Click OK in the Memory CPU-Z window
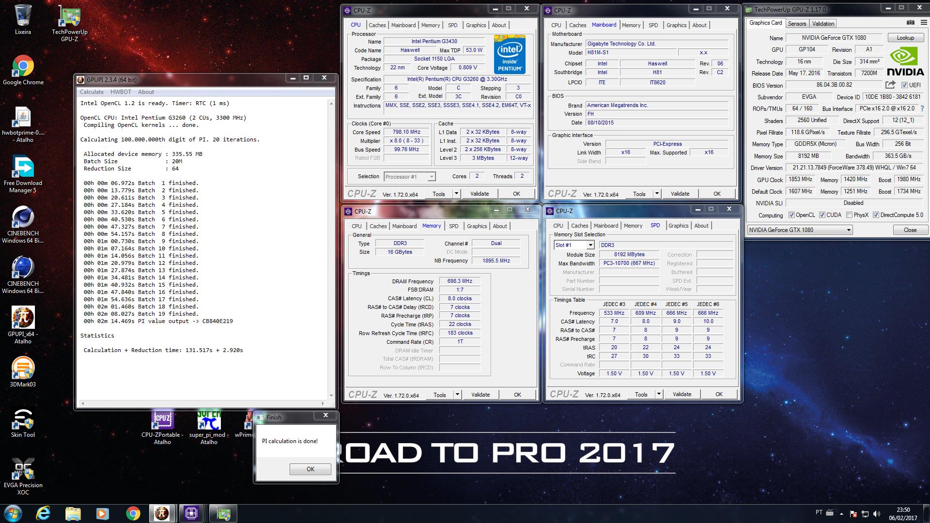 tap(517, 395)
